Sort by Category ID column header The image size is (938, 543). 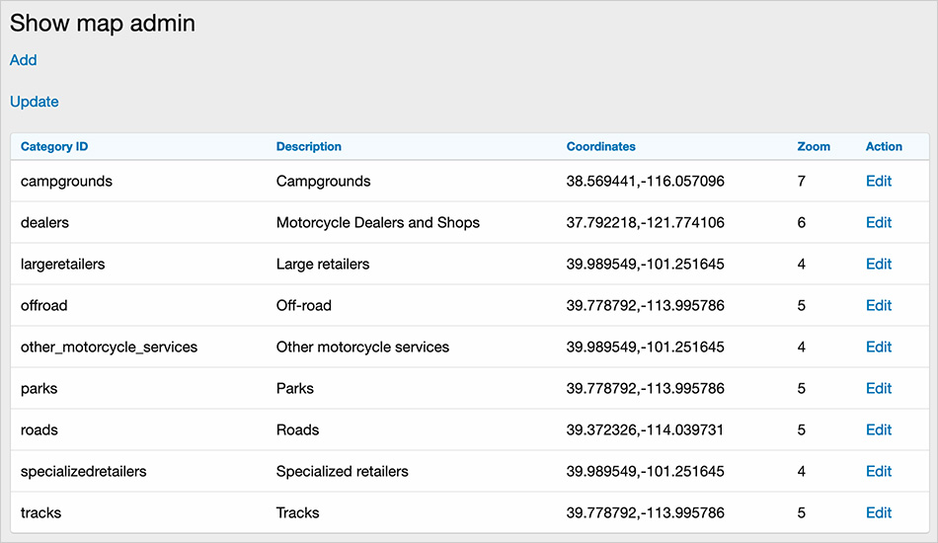[54, 147]
